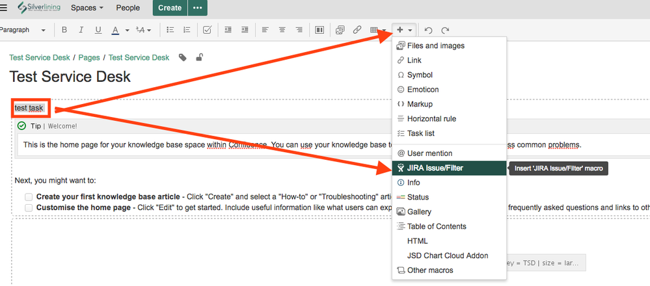The image size is (650, 286).
Task: Open the hamburger menu at top left
Action: pyautogui.click(x=3, y=7)
